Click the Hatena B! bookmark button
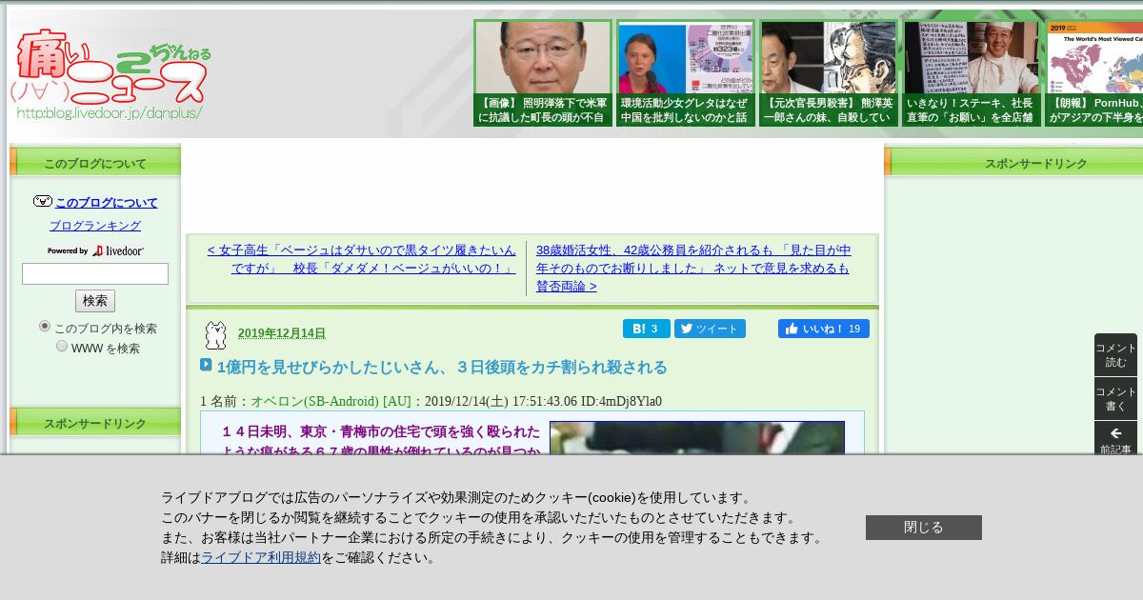This screenshot has height=600, width=1143. [647, 329]
